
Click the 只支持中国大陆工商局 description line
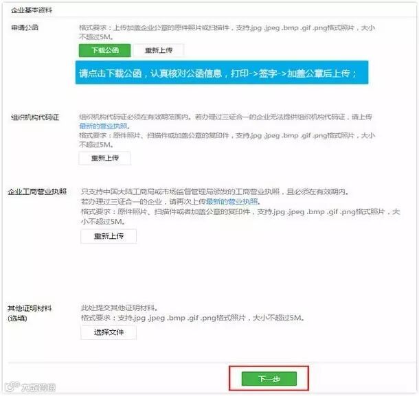pos(215,191)
